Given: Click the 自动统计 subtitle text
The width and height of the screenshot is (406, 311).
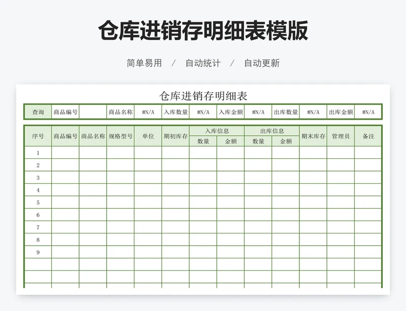Looking at the screenshot, I should 203,63.
